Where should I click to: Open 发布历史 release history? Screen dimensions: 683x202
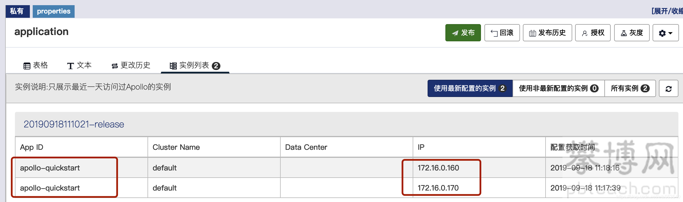[547, 33]
